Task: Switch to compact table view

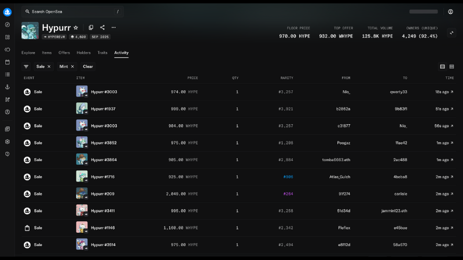Action: point(451,66)
